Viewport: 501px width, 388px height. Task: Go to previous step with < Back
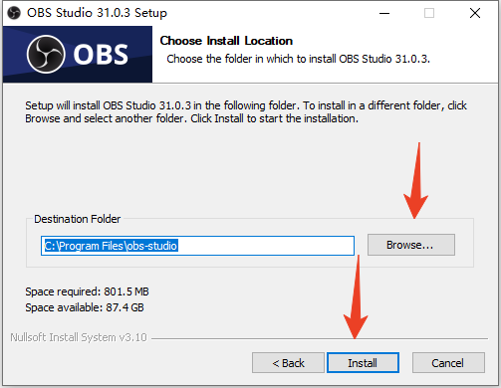(x=288, y=363)
